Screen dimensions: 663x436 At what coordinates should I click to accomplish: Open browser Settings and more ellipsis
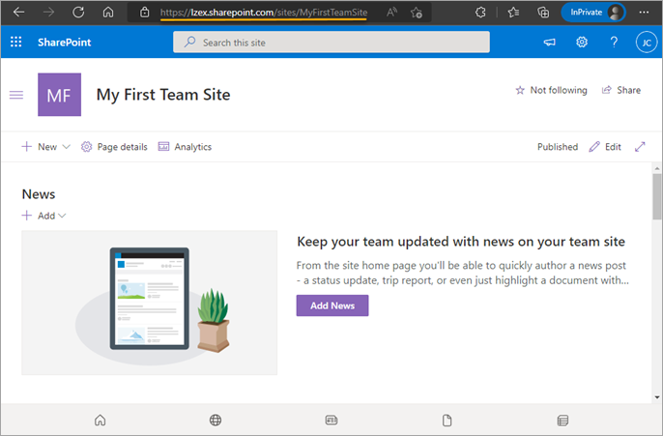click(644, 13)
